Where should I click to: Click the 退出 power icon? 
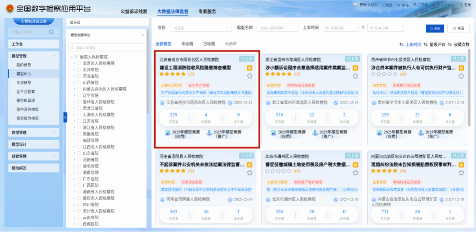(x=461, y=5)
